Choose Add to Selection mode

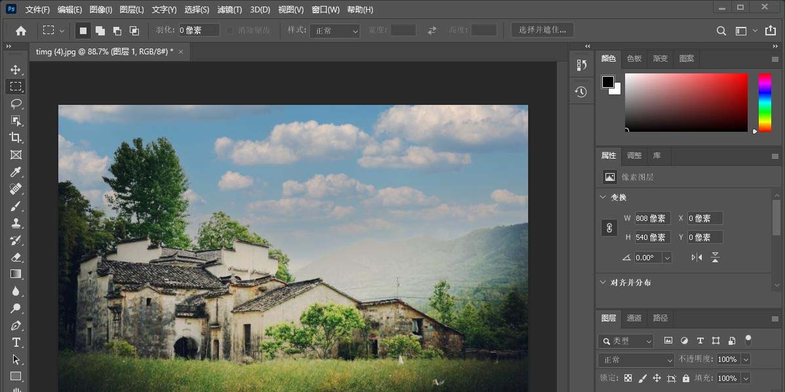coord(100,31)
